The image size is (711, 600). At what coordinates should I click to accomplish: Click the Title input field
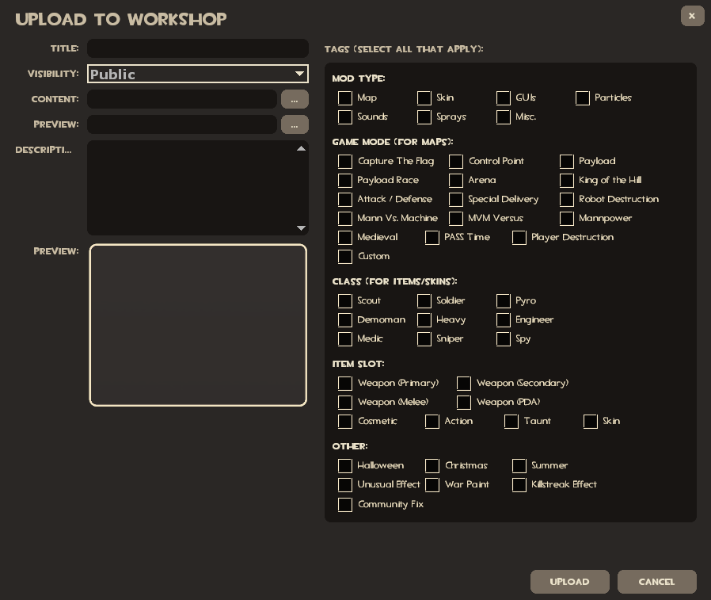(x=198, y=48)
